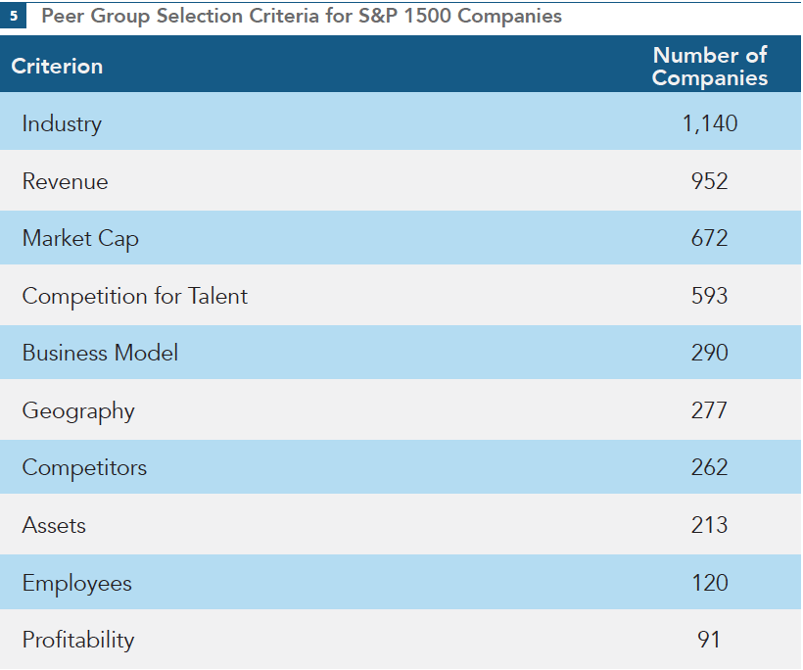Viewport: 803px width, 670px height.
Task: Select the "Market Cap" row label
Action: [80, 239]
